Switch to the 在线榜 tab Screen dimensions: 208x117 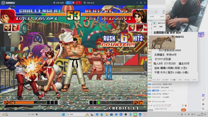[152, 16]
